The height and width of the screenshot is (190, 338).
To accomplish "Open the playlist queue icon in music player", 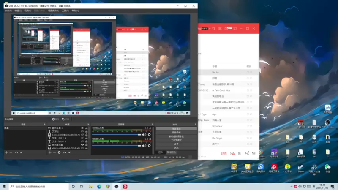I will click(254, 153).
